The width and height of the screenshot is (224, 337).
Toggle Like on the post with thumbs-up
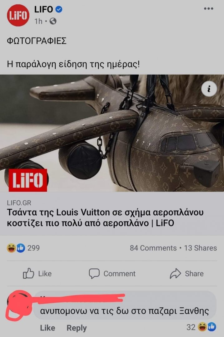click(37, 273)
